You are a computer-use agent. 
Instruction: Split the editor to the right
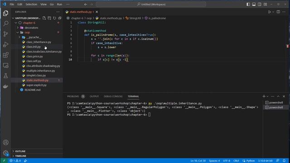point(278,12)
